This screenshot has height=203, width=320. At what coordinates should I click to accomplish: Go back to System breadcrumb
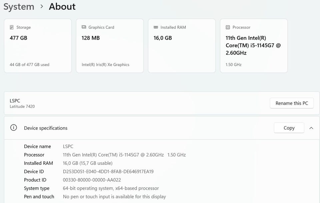19,7
